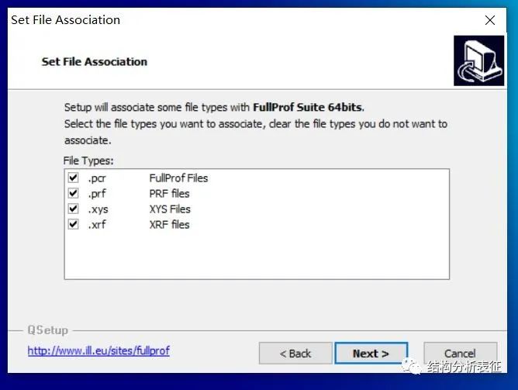Uncheck the .prf file type checkbox
Screen dimensions: 518x390
pyautogui.click(x=73, y=193)
